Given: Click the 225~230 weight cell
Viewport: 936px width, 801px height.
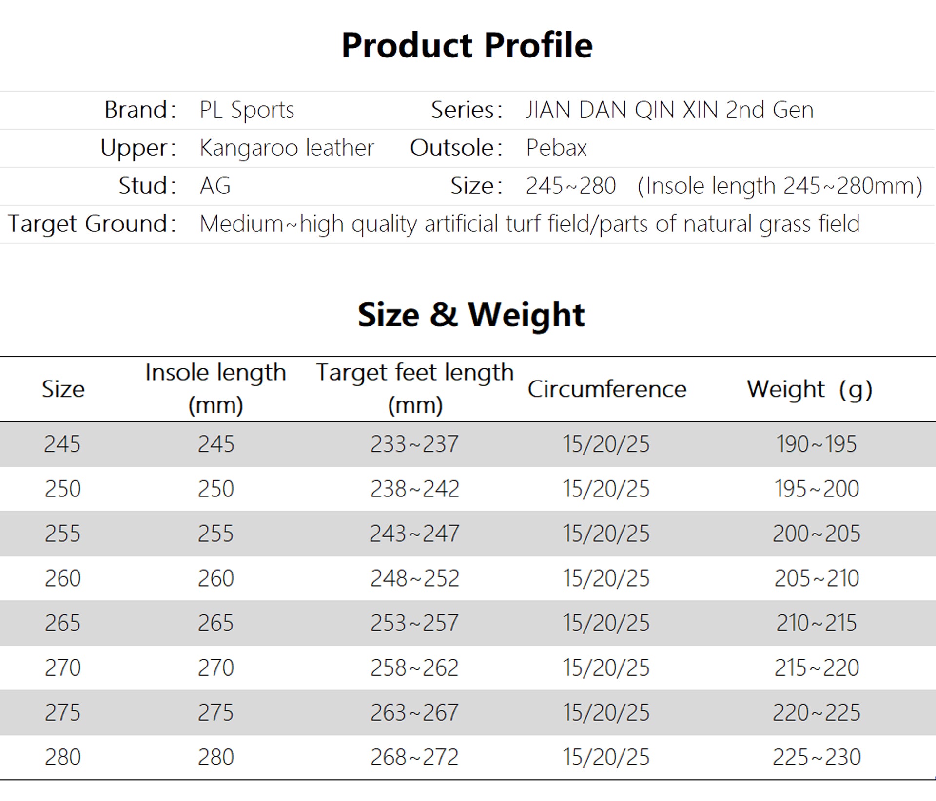Looking at the screenshot, I should pos(817,757).
